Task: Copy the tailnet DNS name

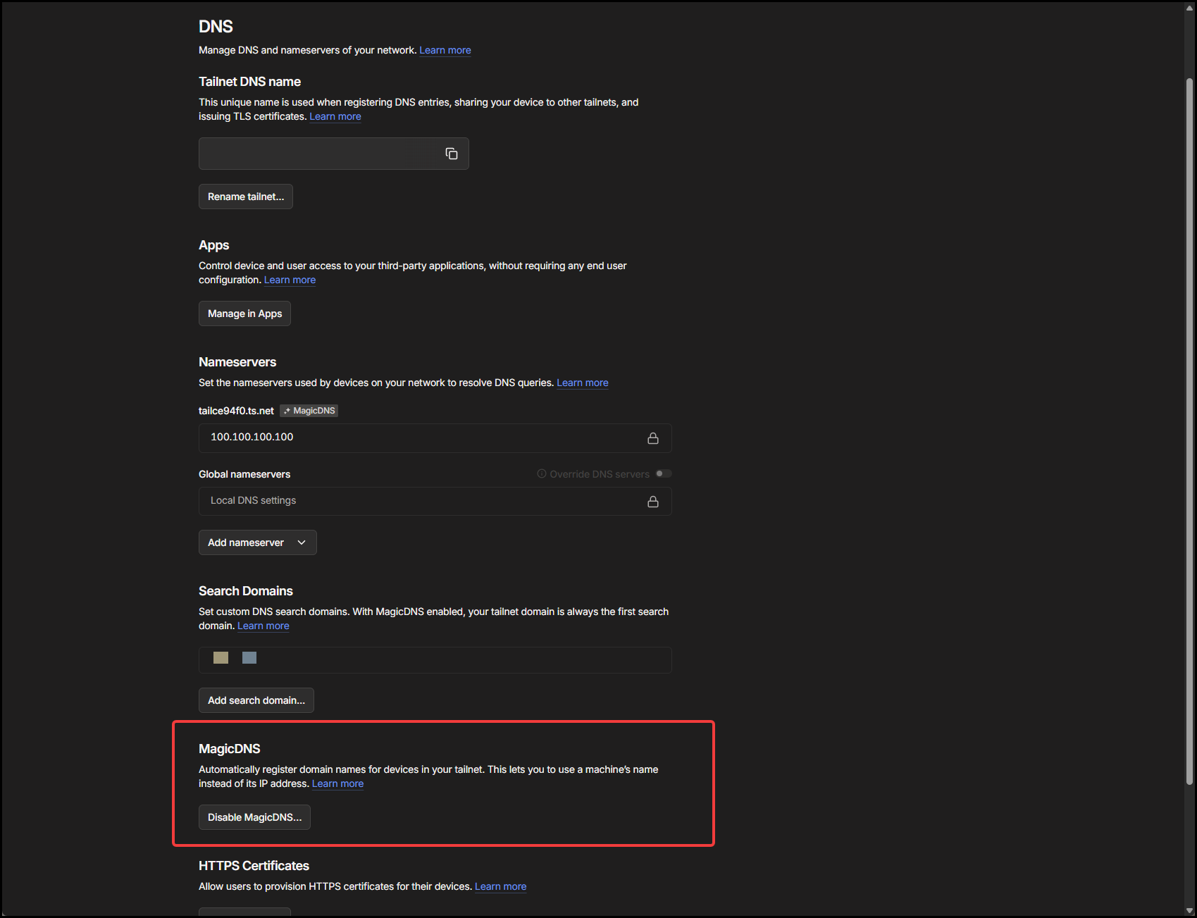Action: point(452,154)
